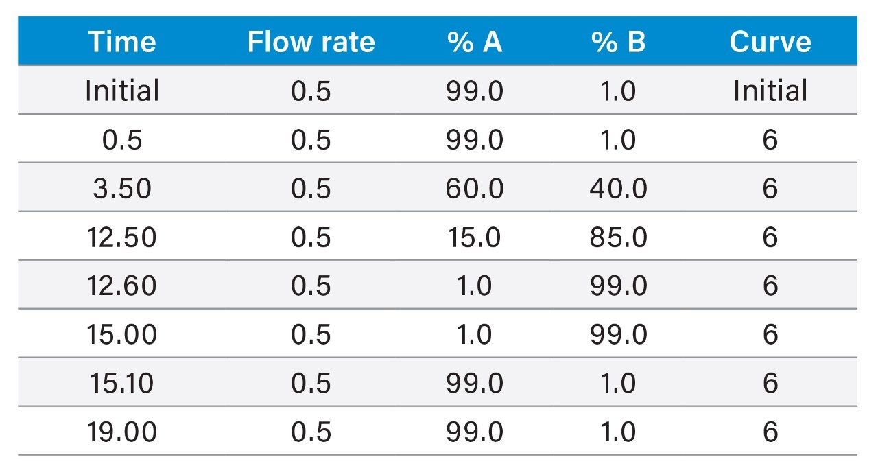Image resolution: width=878 pixels, height=466 pixels.
Task: Click flow rate cell in 19.00 row
Action: (311, 432)
